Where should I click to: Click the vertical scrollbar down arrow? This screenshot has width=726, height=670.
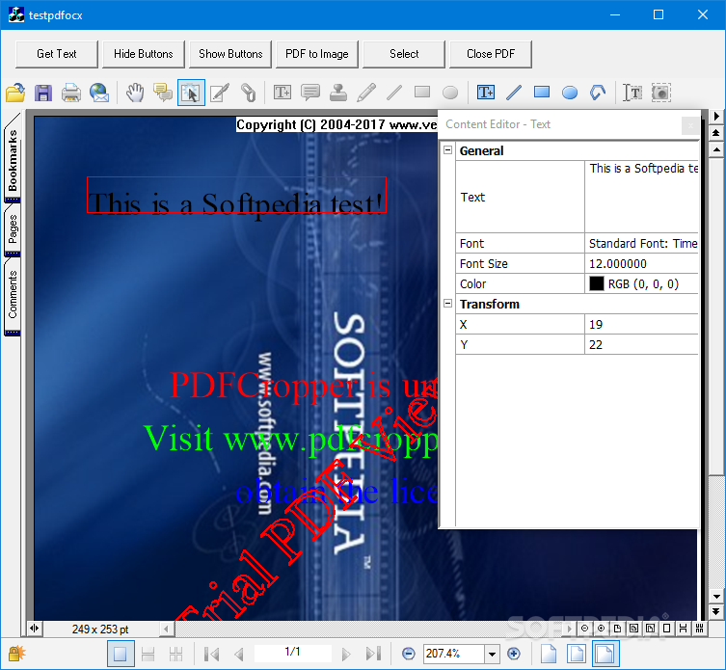click(716, 597)
